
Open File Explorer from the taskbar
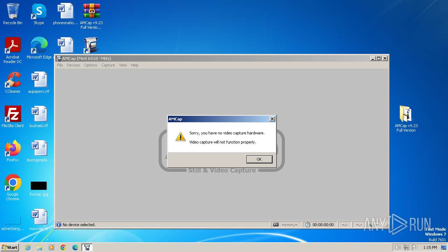[40, 247]
